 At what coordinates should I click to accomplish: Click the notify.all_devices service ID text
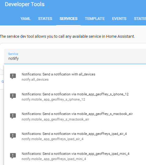[35, 79]
